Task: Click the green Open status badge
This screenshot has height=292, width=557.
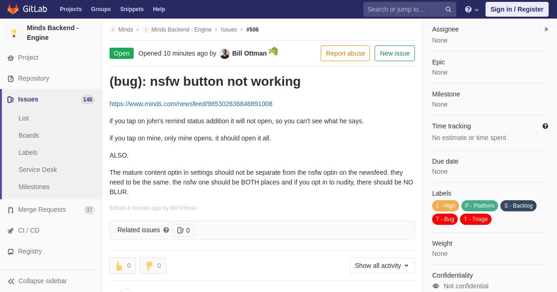Action: click(x=122, y=53)
